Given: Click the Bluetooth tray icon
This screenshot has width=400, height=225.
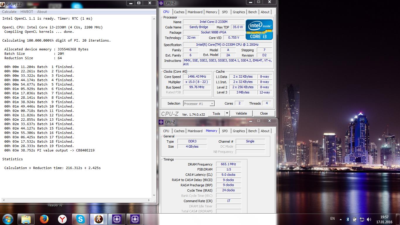Looking at the screenshot, I should [x=348, y=219].
